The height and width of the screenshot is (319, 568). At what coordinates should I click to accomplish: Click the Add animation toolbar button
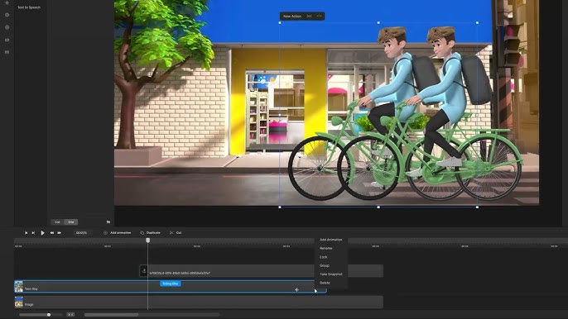click(118, 233)
